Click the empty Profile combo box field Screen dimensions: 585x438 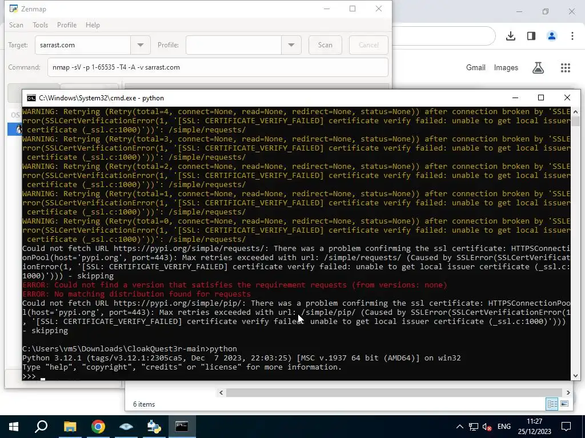234,45
